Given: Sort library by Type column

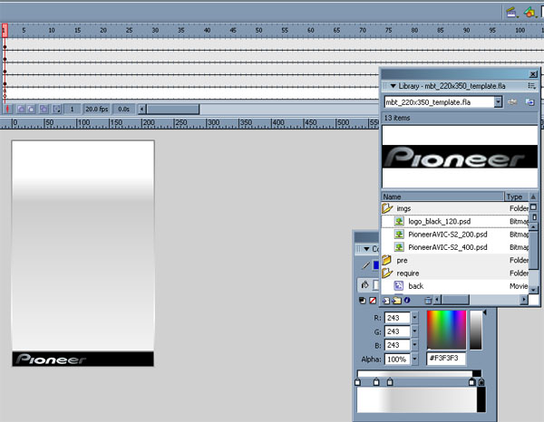Looking at the screenshot, I should pos(516,197).
